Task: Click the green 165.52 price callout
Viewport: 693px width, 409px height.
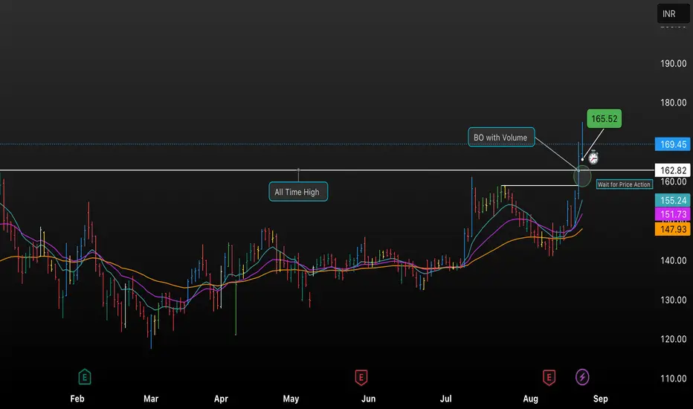Action: [x=605, y=118]
